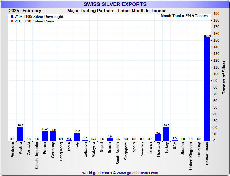Click the red Silver Coins legend square
This screenshot has height=176, width=230.
[x=12, y=21]
